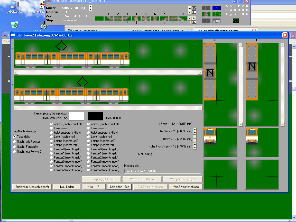Viewport: 296px width, 222px height.
Task: Open Hilfe F1
Action: (94, 187)
